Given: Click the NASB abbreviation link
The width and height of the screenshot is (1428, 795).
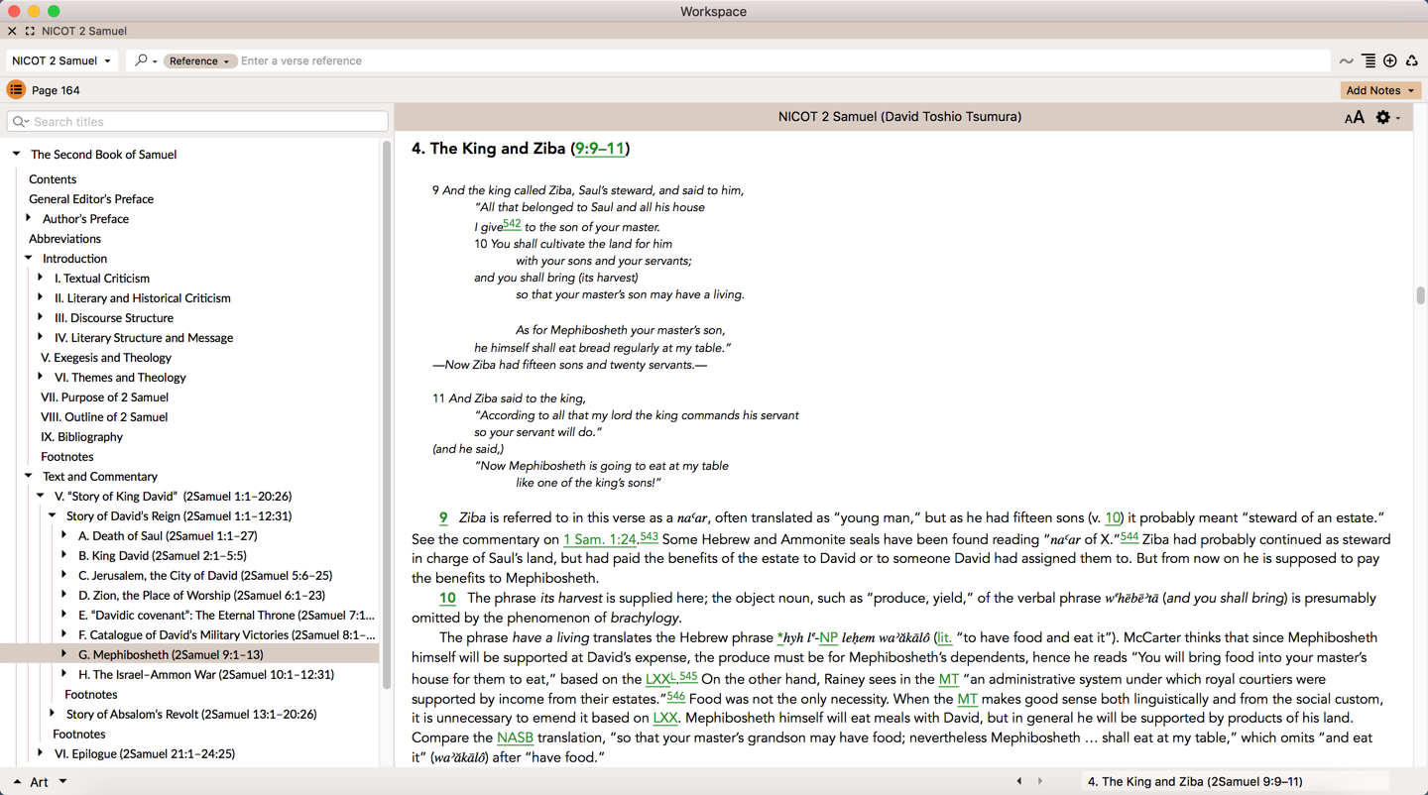Looking at the screenshot, I should pos(515,738).
